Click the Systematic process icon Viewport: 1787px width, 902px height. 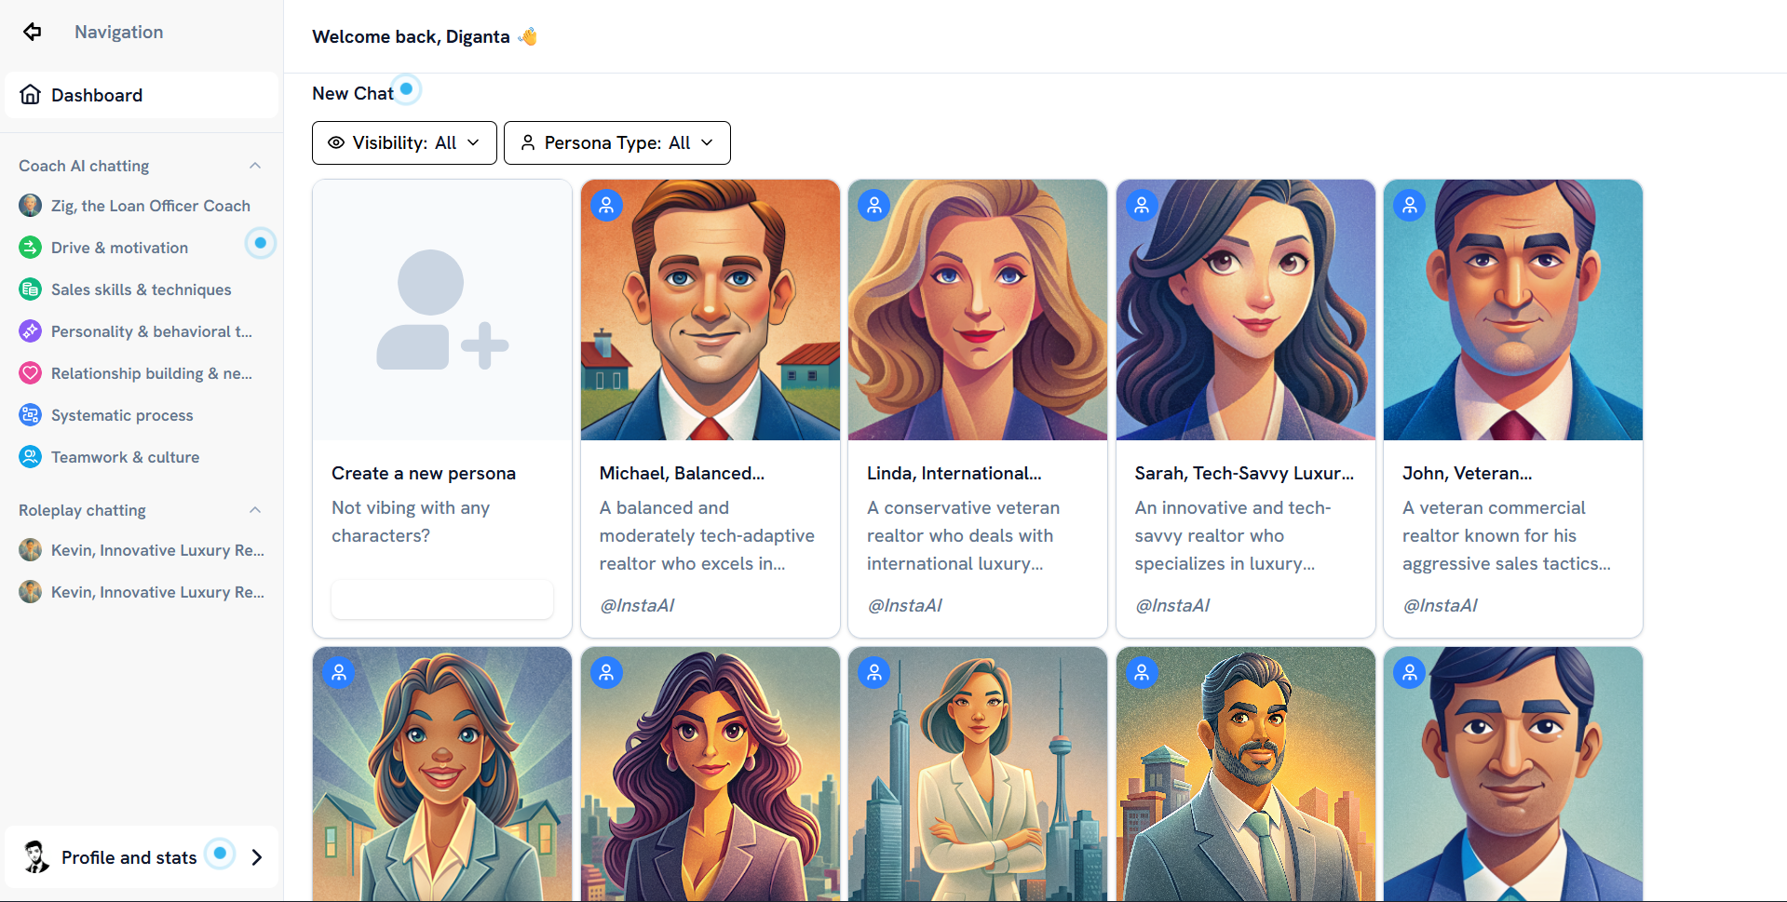click(31, 415)
